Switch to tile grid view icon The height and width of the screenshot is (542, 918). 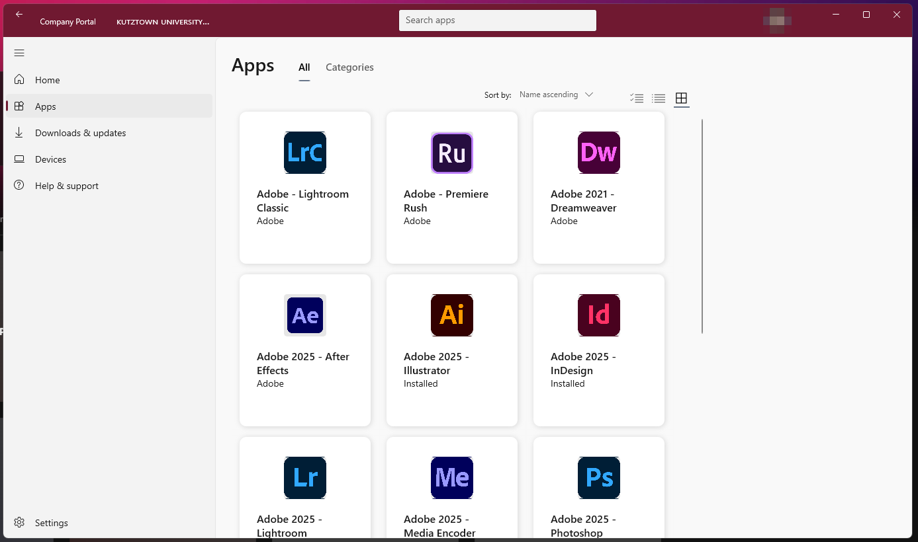pyautogui.click(x=681, y=98)
